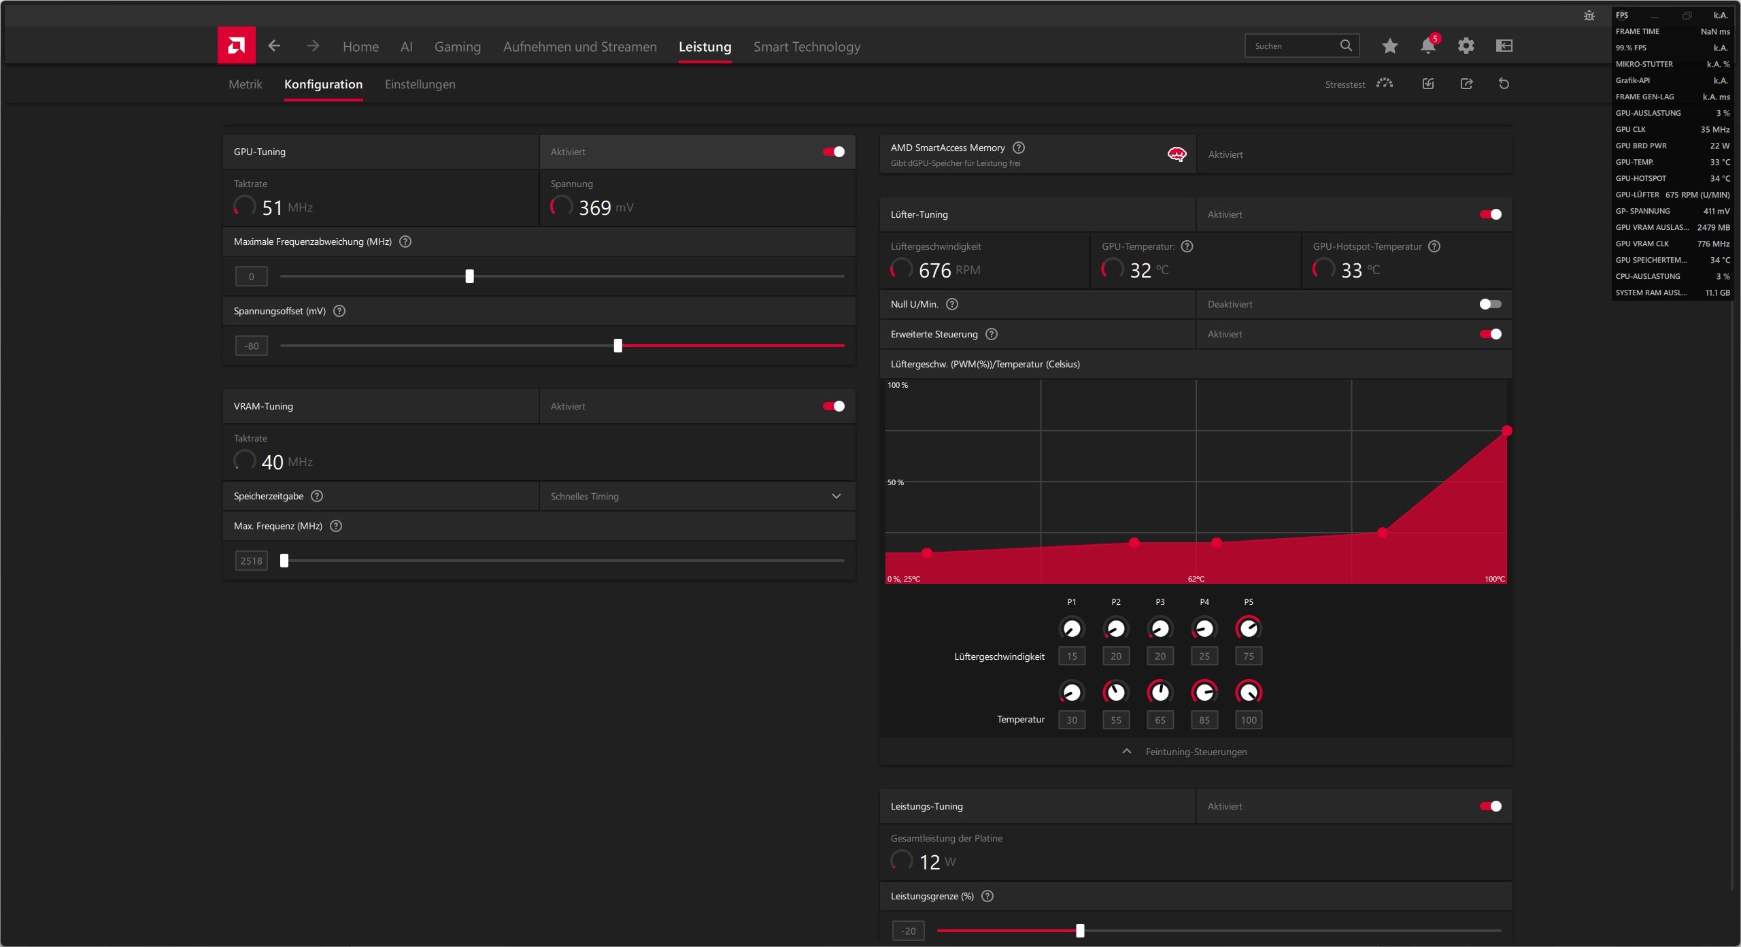Click the AMD logo home icon
The image size is (1741, 947).
pyautogui.click(x=236, y=46)
